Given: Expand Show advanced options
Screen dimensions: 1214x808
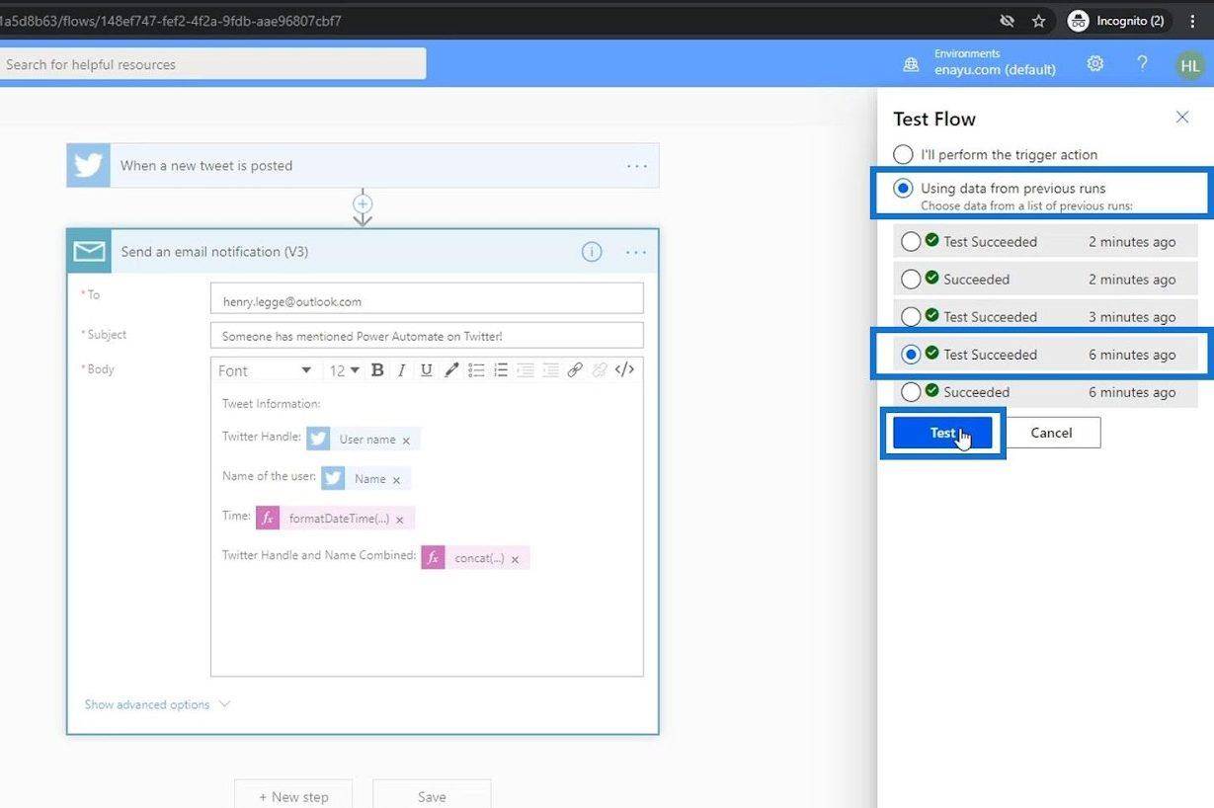Looking at the screenshot, I should (157, 704).
